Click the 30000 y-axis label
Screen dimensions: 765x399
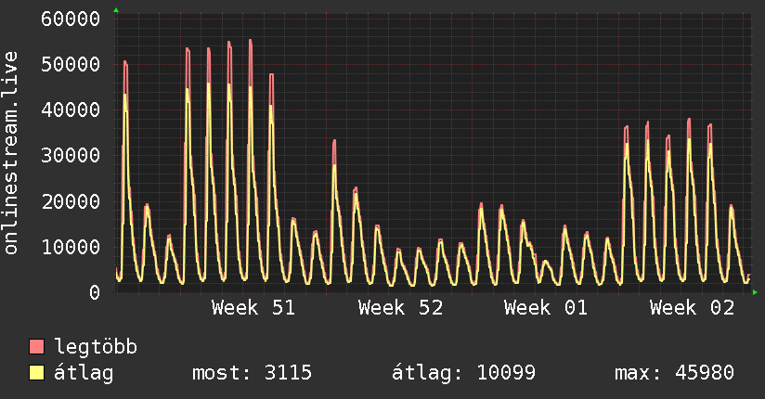pos(71,156)
